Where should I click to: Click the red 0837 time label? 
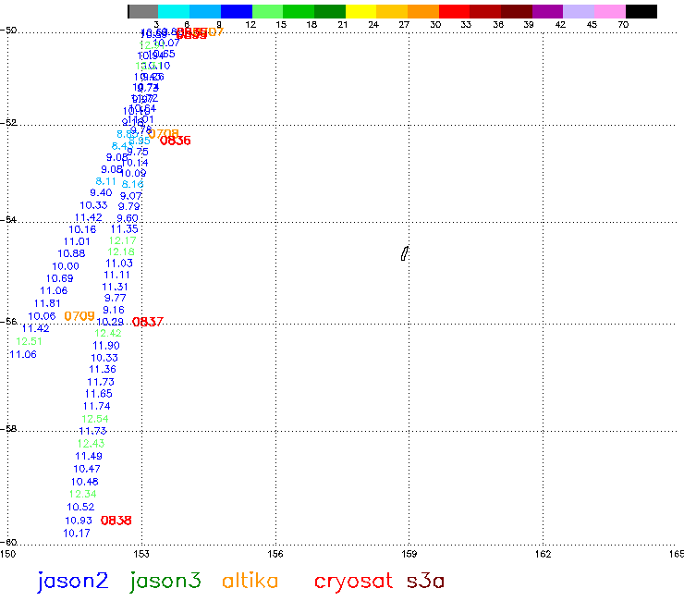[148, 322]
